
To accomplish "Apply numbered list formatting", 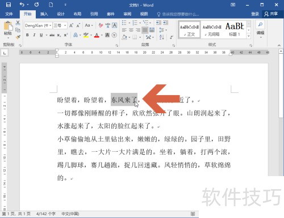I will coord(135,23).
